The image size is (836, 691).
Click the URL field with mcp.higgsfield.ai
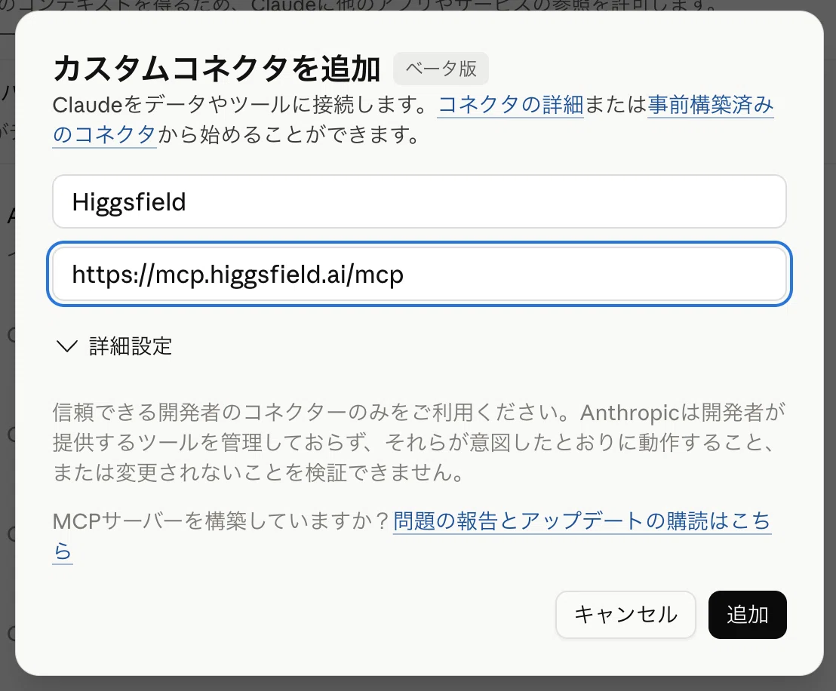tap(419, 274)
